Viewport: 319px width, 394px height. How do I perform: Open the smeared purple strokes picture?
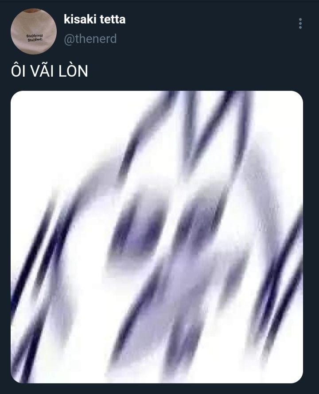coord(157,237)
